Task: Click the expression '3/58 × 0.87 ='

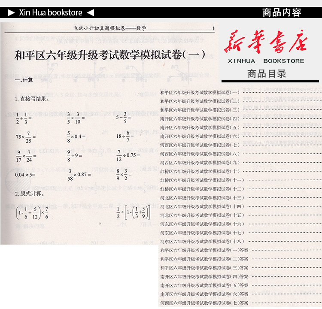Action: pos(79,175)
